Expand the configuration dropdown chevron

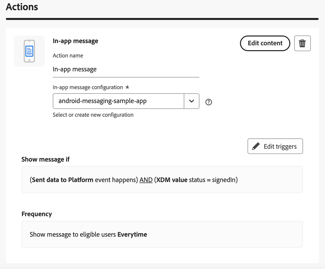tap(191, 101)
